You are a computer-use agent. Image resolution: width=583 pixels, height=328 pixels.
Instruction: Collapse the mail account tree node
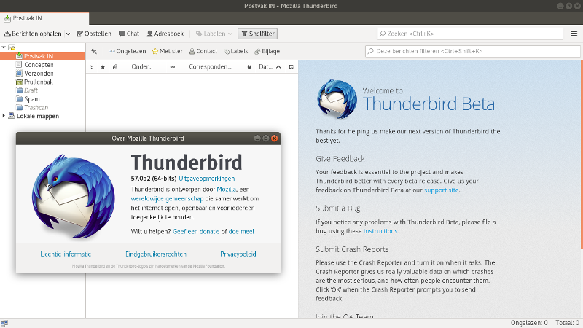tap(4, 47)
